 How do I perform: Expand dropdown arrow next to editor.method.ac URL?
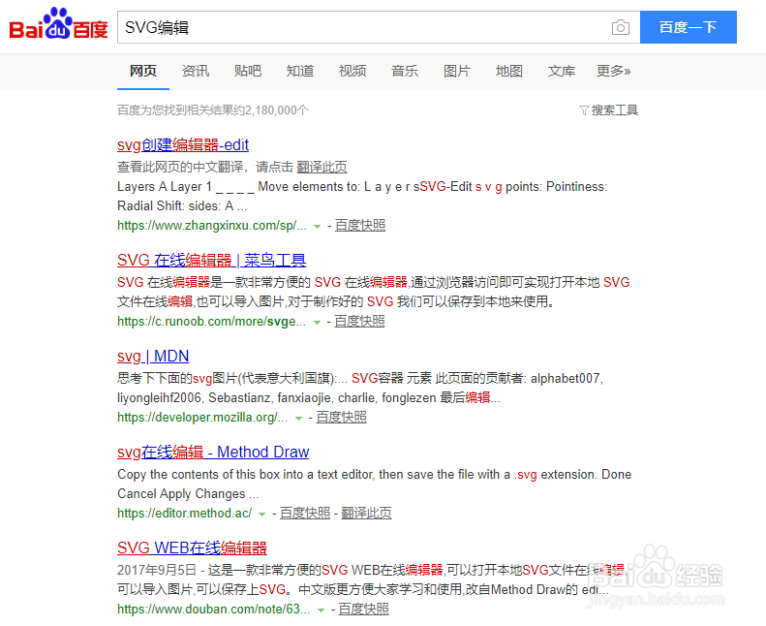[x=261, y=515]
